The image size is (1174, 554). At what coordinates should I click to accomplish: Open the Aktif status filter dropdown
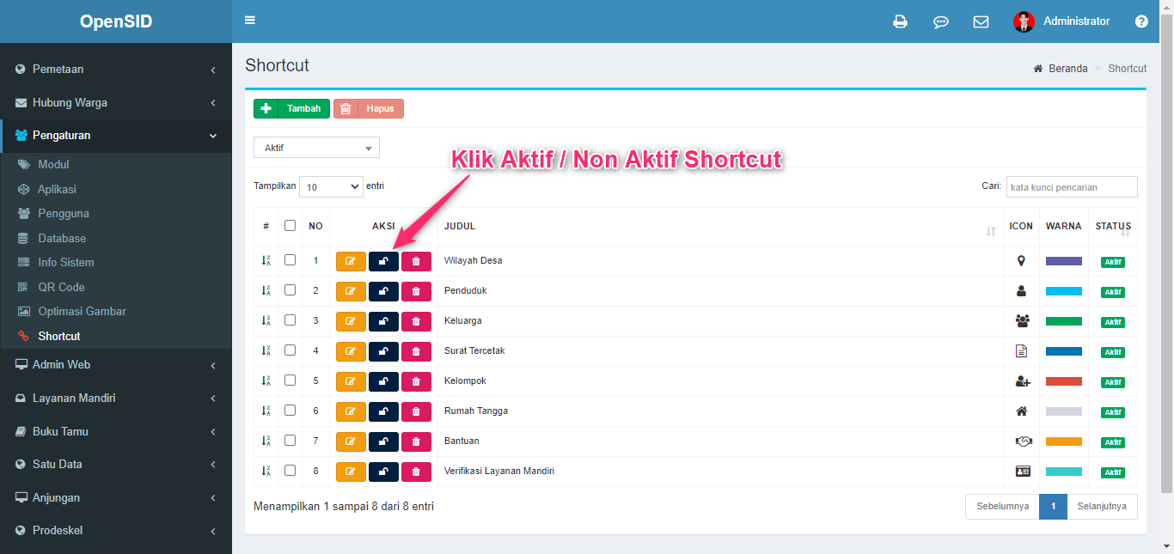pyautogui.click(x=316, y=148)
